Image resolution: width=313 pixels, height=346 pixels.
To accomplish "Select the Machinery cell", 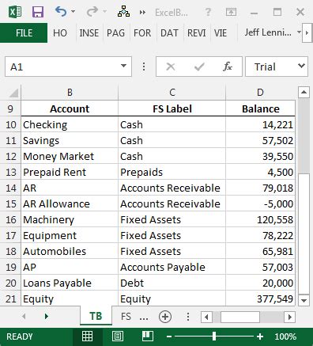I will coord(70,219).
